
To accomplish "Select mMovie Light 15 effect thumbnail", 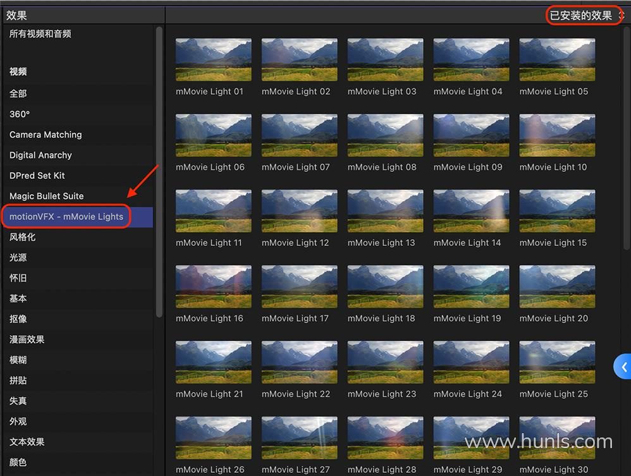I will [558, 211].
